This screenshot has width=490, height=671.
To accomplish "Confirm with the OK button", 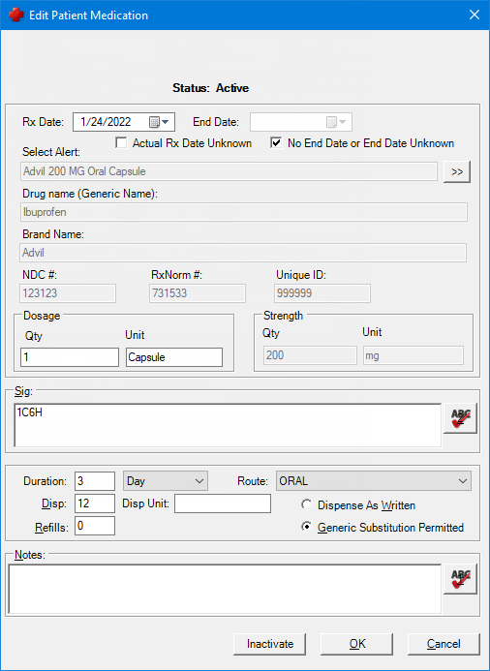I will (356, 644).
